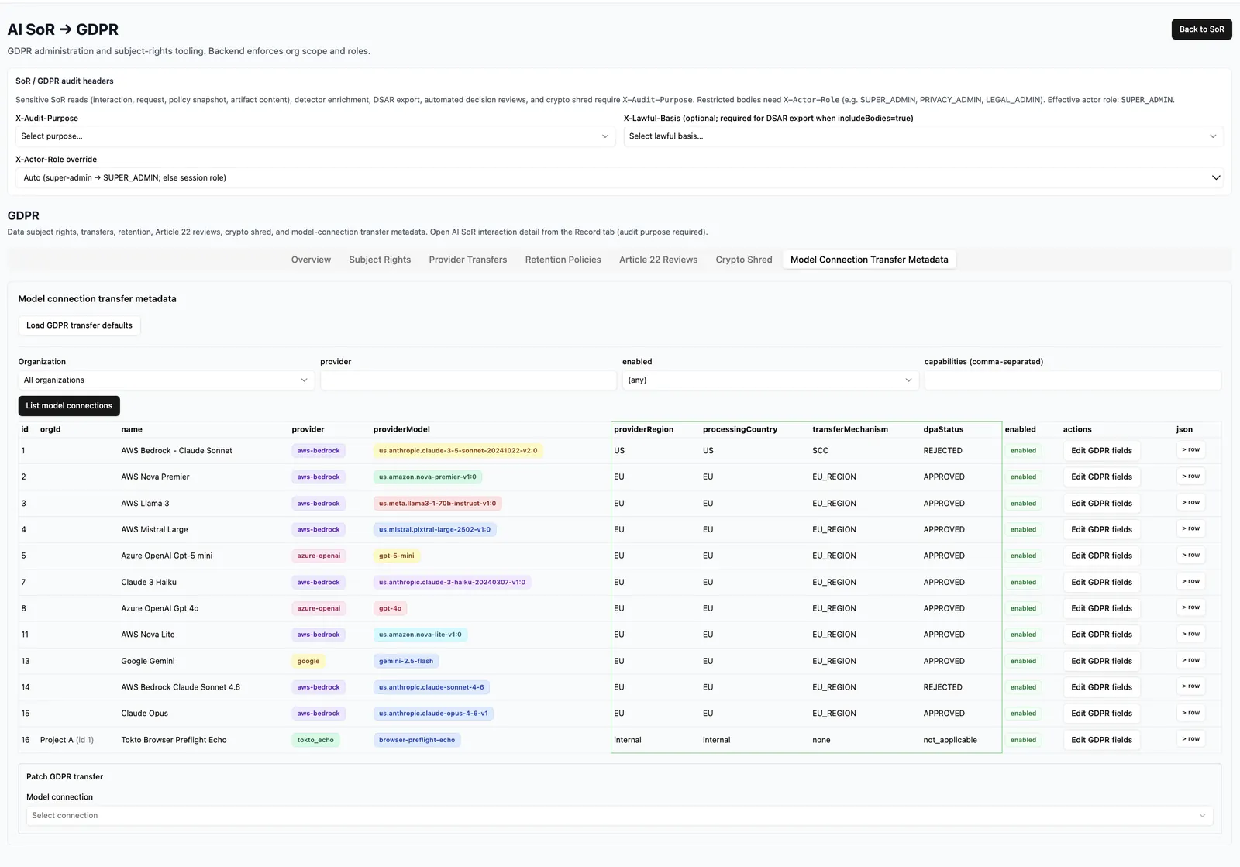Edit GDPR fields for AWS Nova Lite
This screenshot has height=867, width=1240.
[1101, 635]
